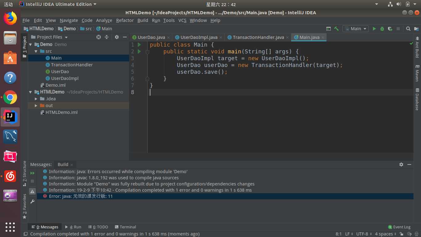This screenshot has height=237, width=421.
Task: Toggle the Z: Structure tool window stripe button
Action: [25, 174]
